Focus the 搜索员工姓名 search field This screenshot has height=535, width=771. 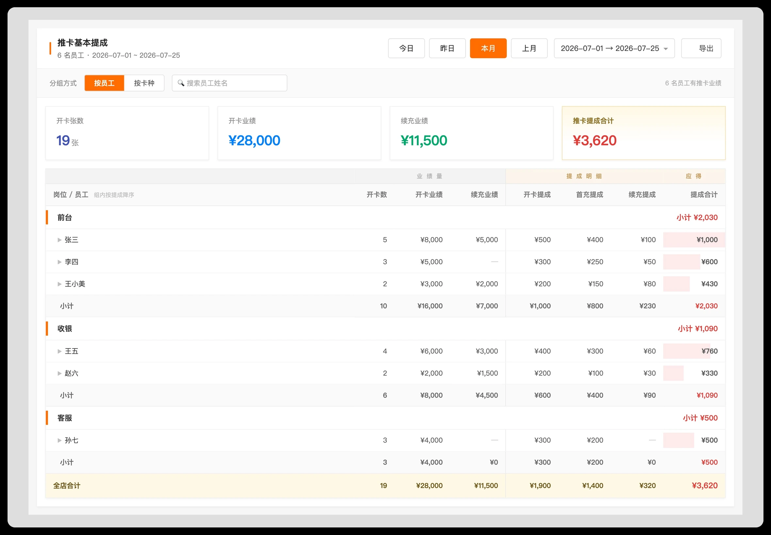(x=229, y=83)
